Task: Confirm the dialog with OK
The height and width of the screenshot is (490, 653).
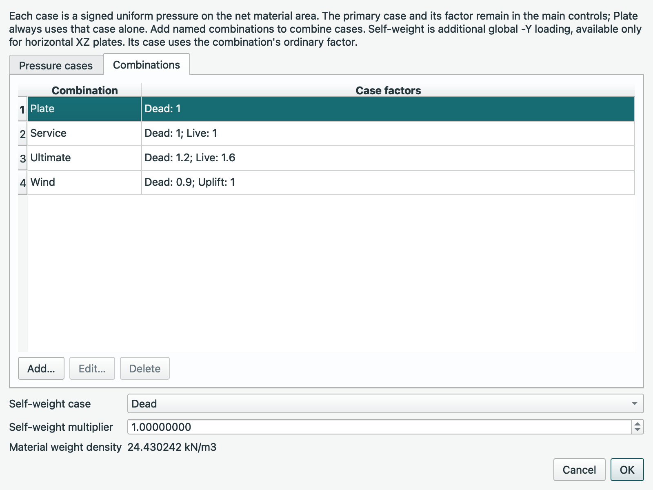Action: click(627, 470)
